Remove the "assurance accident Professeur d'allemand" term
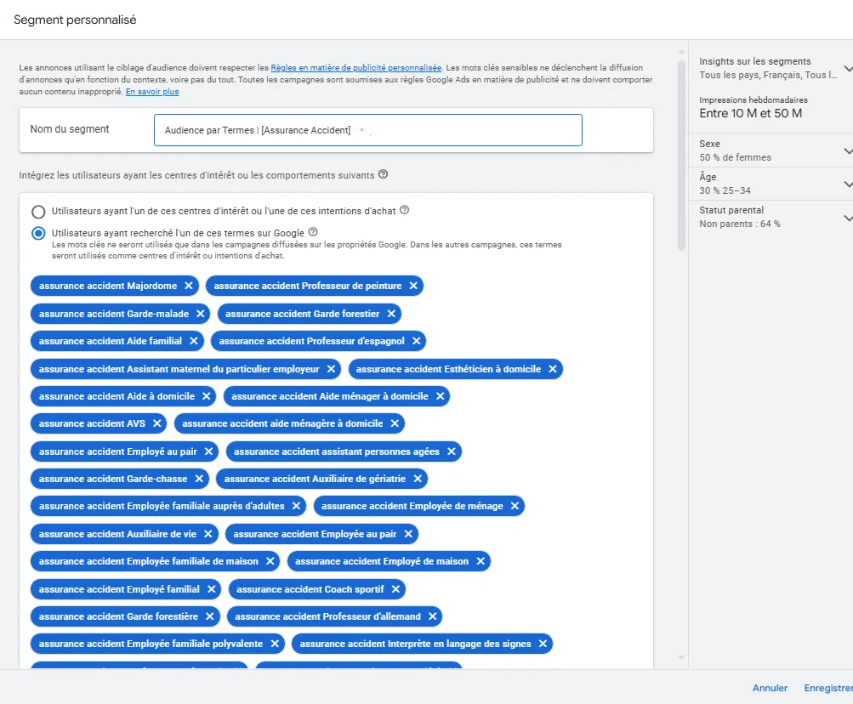This screenshot has width=853, height=704. (x=433, y=616)
